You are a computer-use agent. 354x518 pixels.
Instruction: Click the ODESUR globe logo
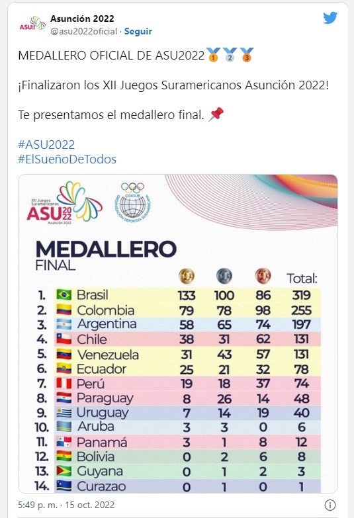pos(132,202)
